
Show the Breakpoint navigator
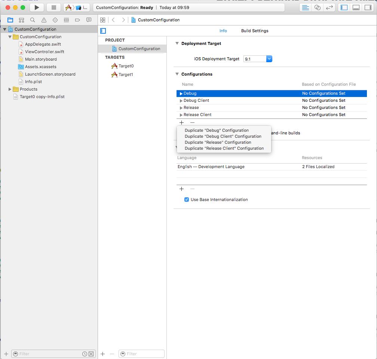pos(77,20)
